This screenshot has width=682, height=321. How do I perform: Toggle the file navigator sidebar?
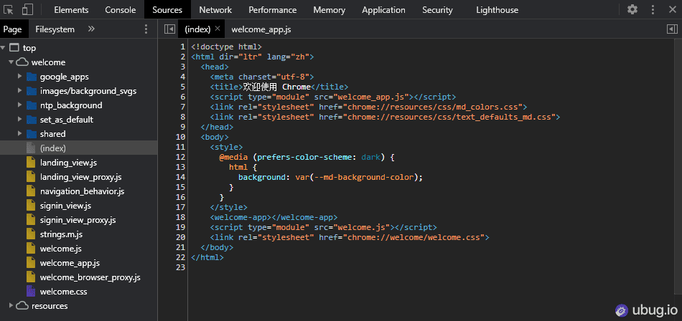coord(169,29)
